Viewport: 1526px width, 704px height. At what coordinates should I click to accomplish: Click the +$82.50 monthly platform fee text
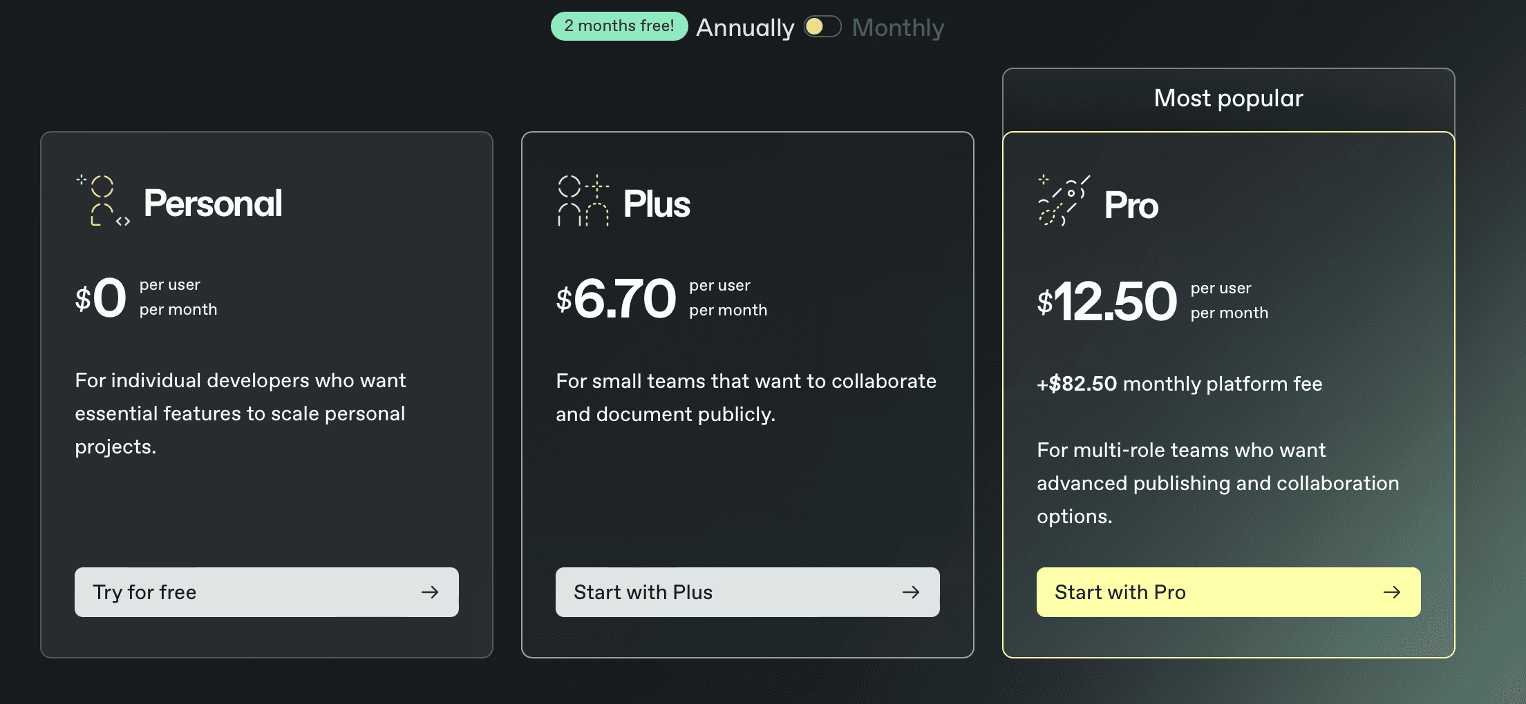(1179, 384)
